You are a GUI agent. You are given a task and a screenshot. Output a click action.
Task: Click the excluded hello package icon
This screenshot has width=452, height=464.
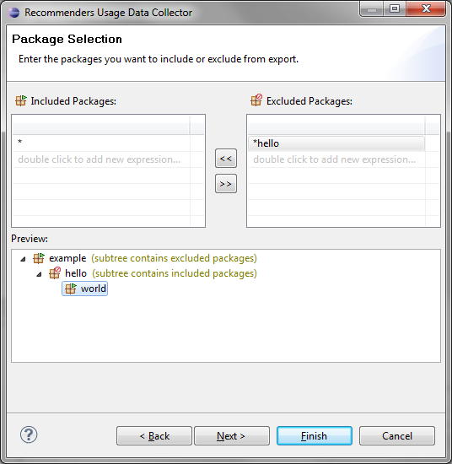tap(55, 272)
